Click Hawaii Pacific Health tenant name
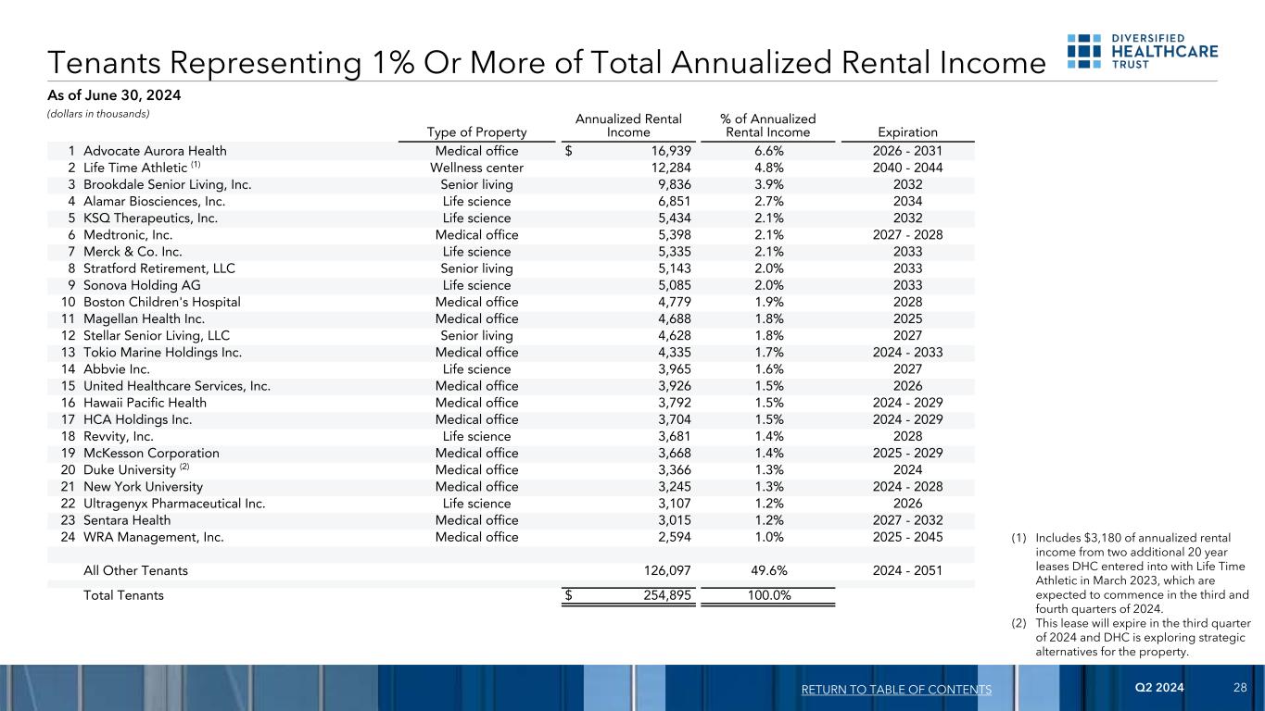 click(145, 403)
